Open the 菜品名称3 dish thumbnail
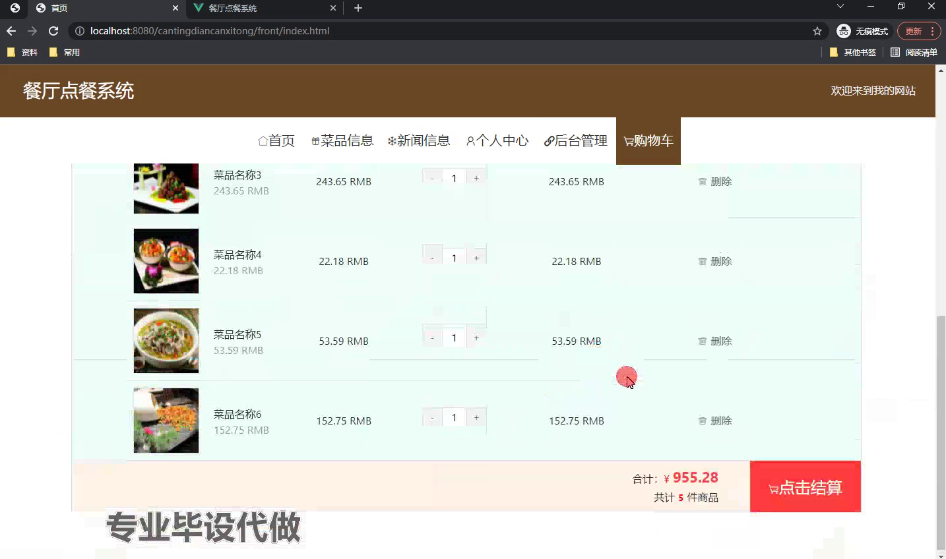The width and height of the screenshot is (946, 559). 166,188
